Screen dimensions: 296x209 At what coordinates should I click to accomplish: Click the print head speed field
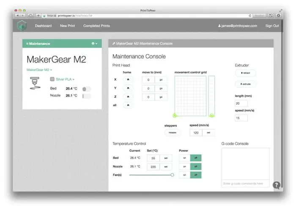coord(196,133)
